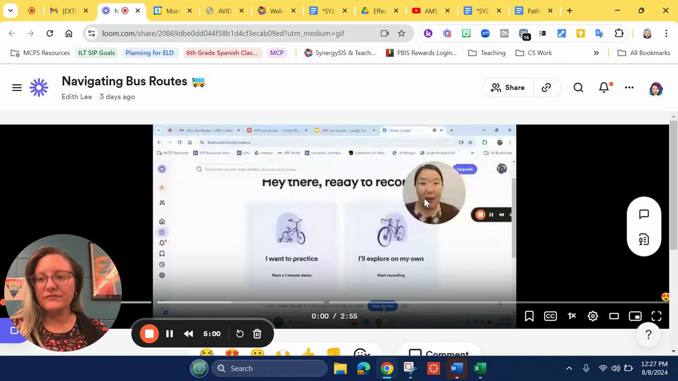678x381 pixels.
Task: Switch to the Path Google Docs tab
Action: (534, 11)
